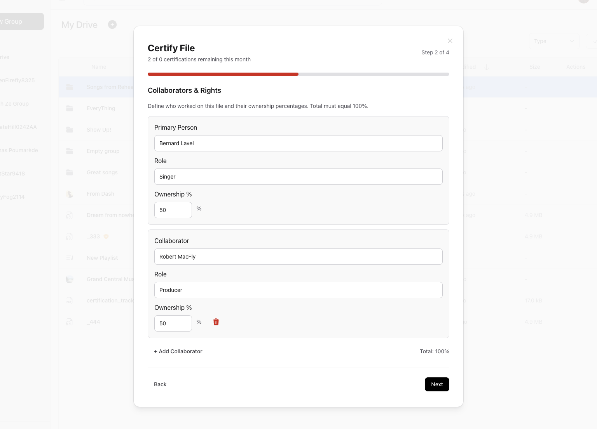
Task: Dismiss the Certify File dialog with X
Action: pyautogui.click(x=450, y=41)
